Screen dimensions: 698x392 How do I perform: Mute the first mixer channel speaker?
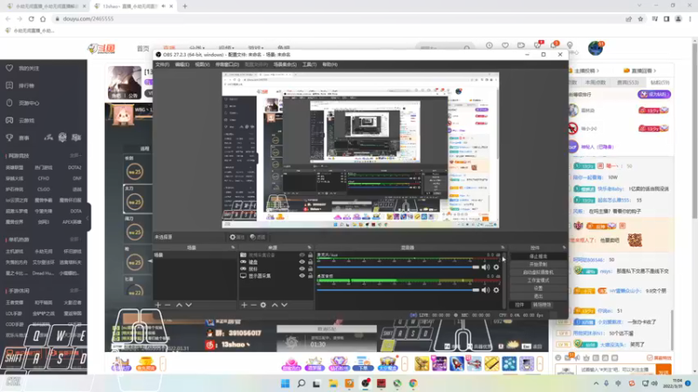click(486, 267)
